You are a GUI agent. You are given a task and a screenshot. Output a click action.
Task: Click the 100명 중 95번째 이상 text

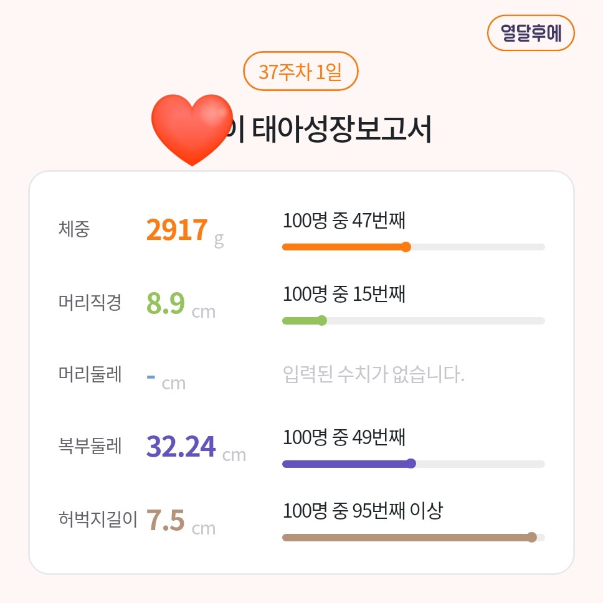click(363, 511)
